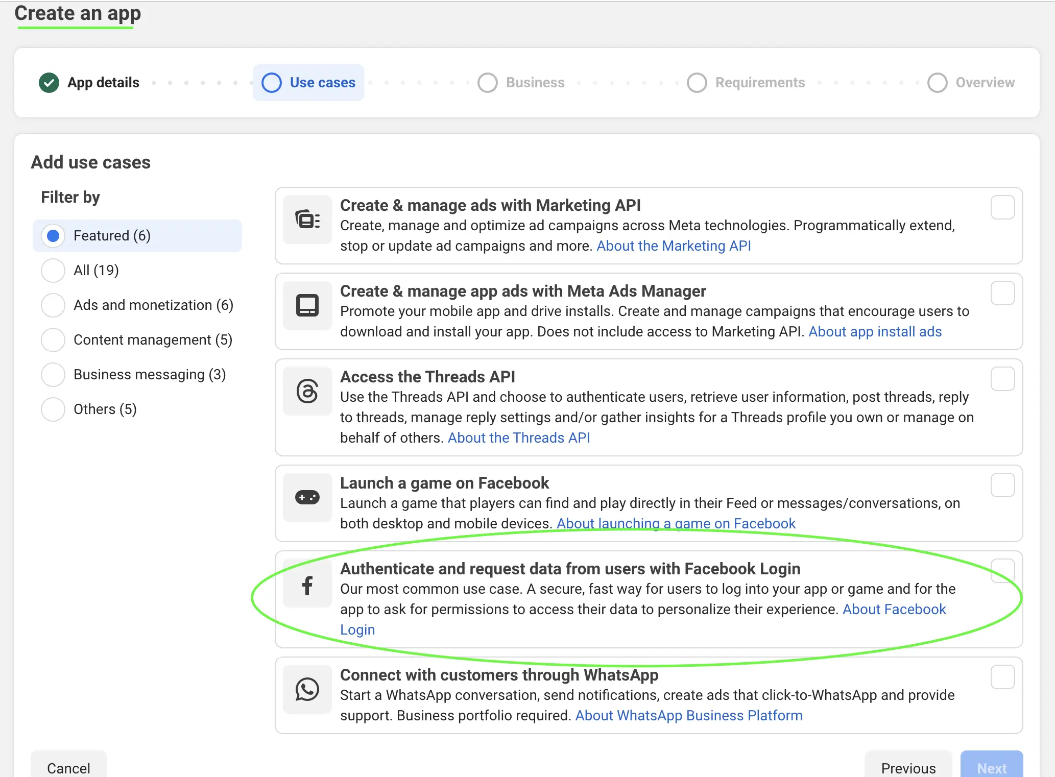Click the Threads logo icon
Viewport: 1055px width, 777px height.
[x=307, y=391]
